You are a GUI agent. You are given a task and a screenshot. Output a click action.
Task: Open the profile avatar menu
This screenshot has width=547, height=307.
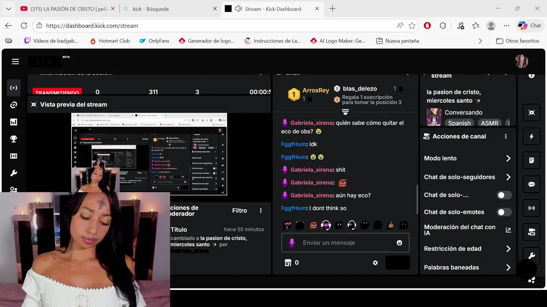pos(521,61)
